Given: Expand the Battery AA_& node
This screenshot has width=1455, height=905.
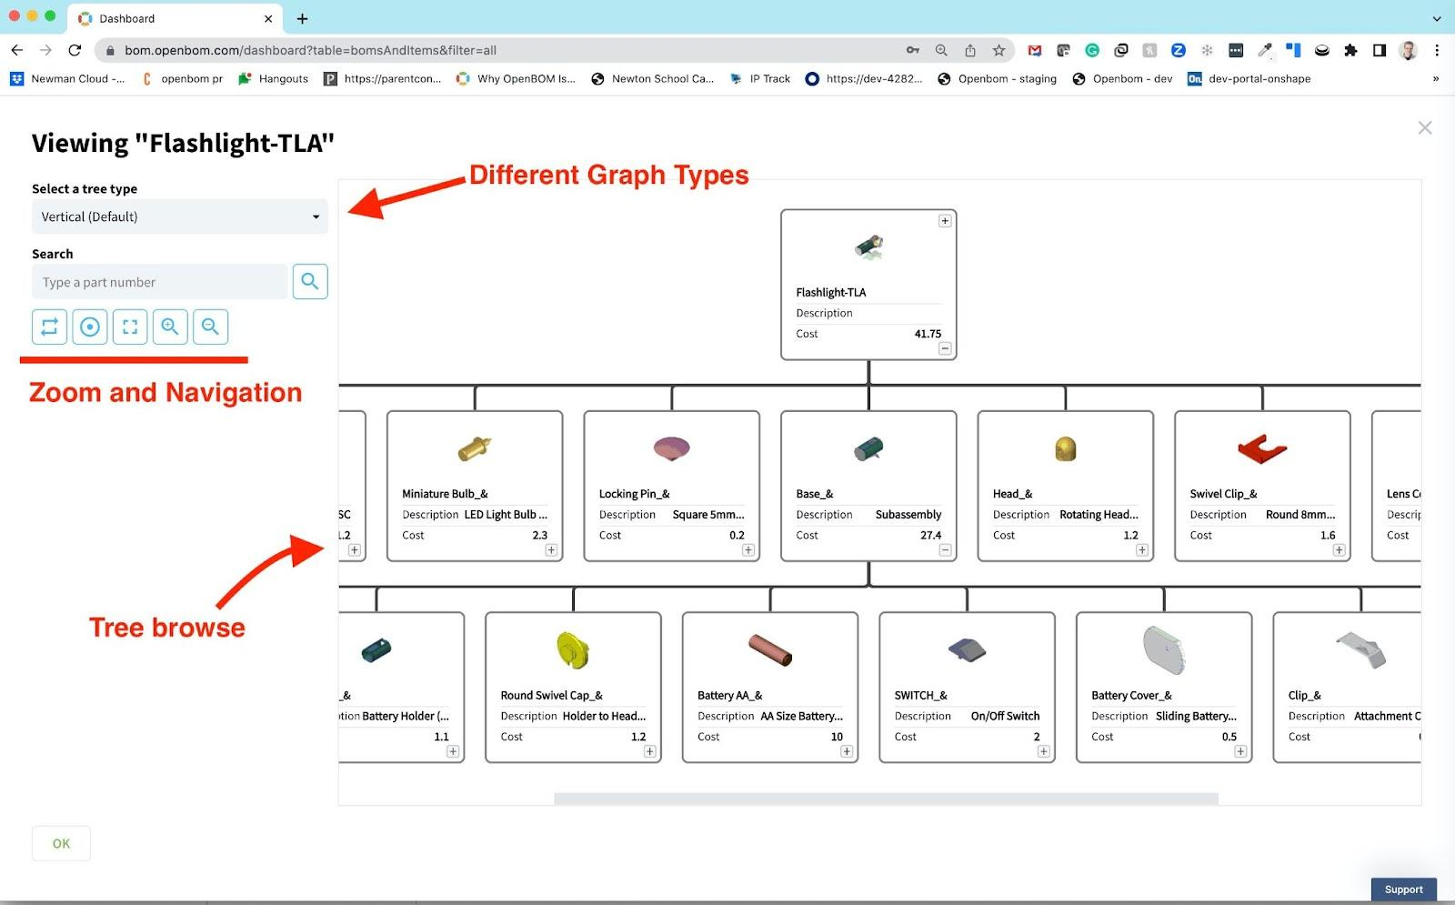Looking at the screenshot, I should [847, 751].
